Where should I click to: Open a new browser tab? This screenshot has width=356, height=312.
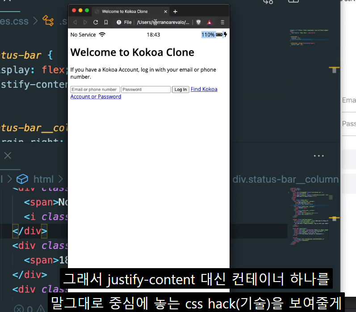tap(175, 12)
